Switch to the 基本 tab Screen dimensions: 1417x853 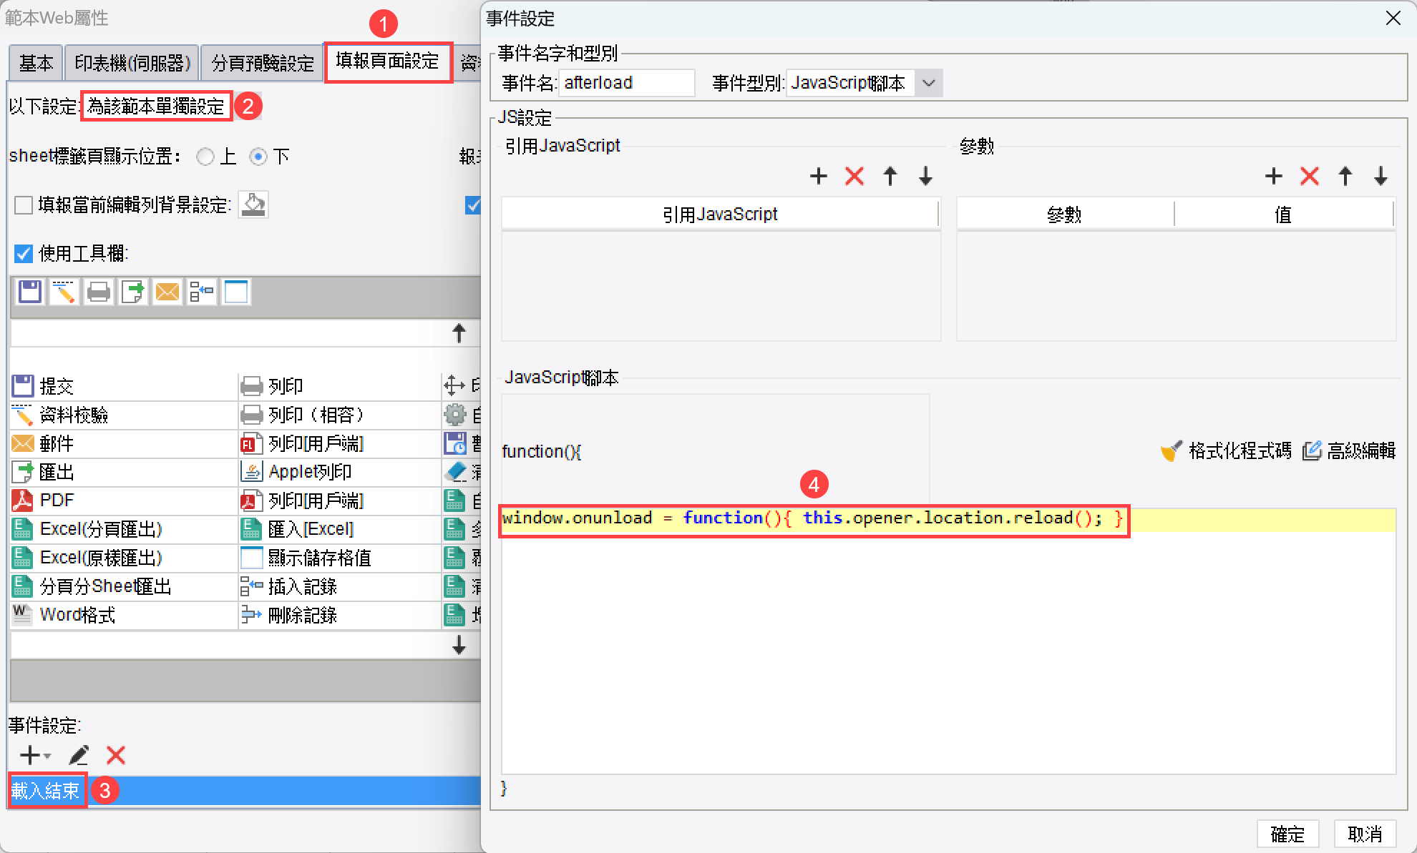tap(35, 62)
